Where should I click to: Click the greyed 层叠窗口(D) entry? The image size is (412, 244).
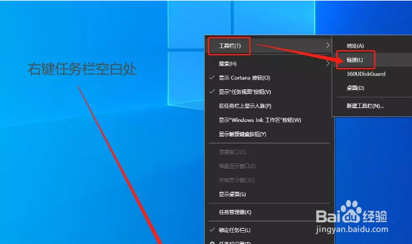click(x=269, y=152)
